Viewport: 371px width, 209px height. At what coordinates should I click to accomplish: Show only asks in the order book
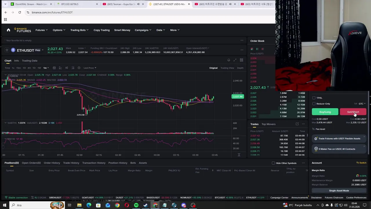point(263,49)
